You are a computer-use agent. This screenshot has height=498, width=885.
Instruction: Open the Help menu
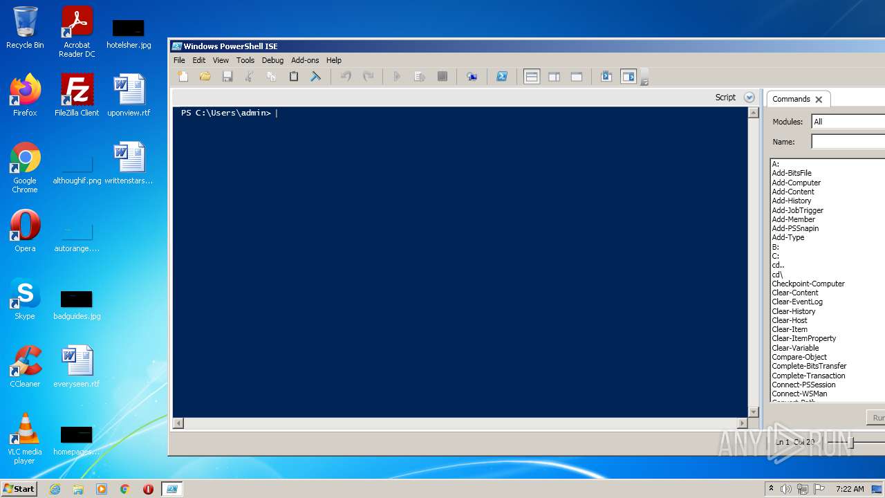click(334, 60)
